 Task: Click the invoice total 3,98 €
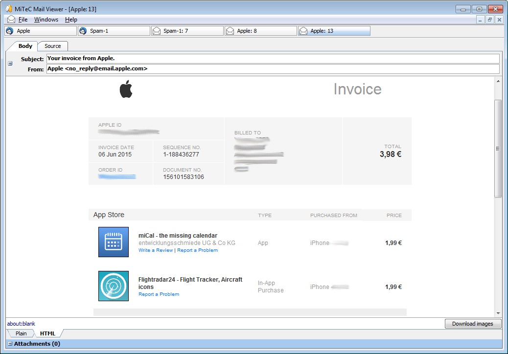coord(391,155)
